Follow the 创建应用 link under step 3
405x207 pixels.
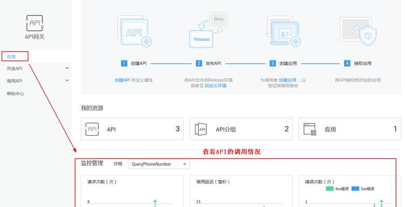288,80
